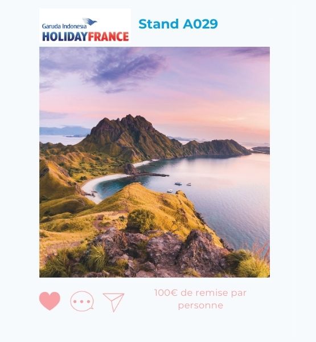
Task: Like the post with the heart icon
Action: tap(50, 301)
